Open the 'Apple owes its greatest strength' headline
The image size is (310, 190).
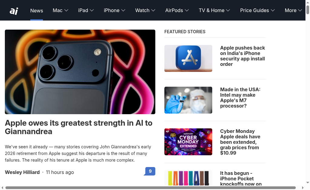[79, 127]
